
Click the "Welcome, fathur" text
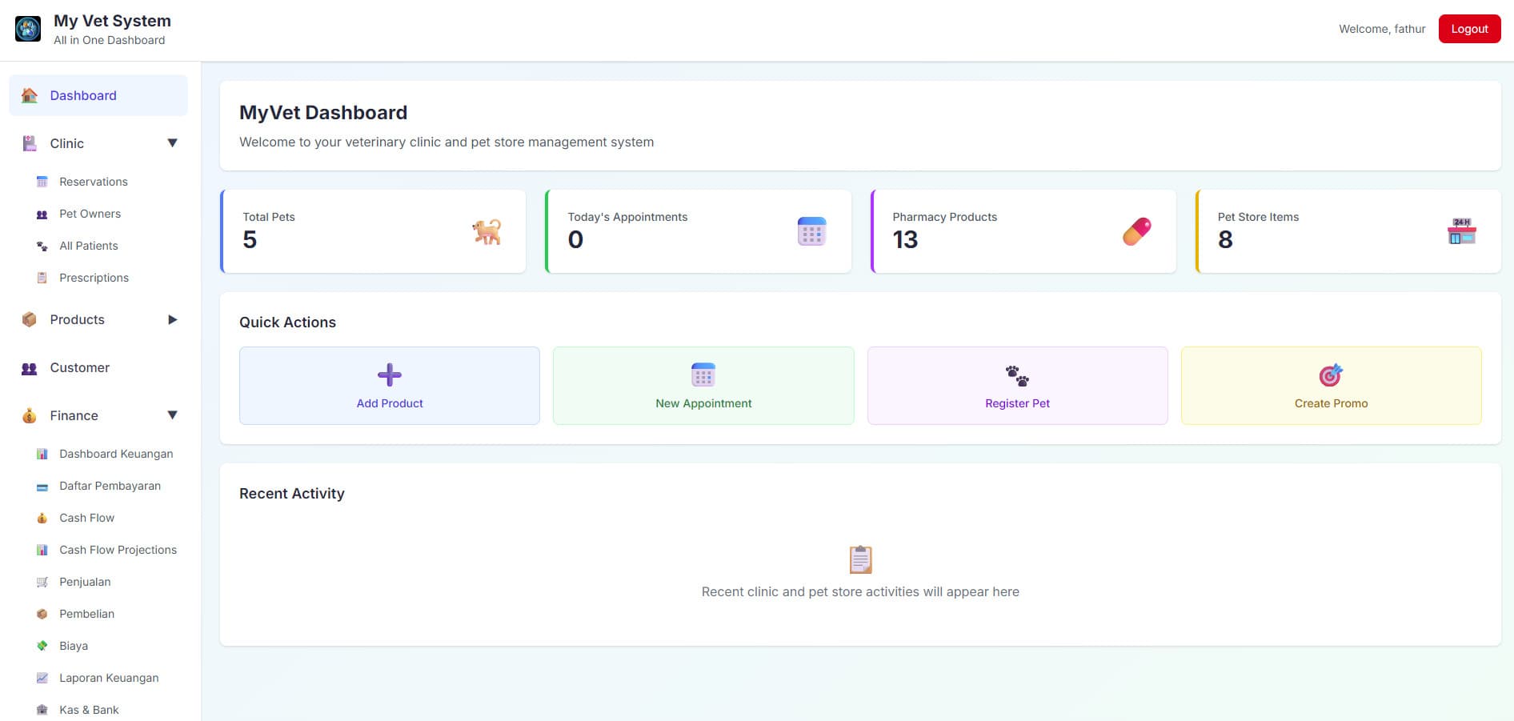click(1382, 29)
